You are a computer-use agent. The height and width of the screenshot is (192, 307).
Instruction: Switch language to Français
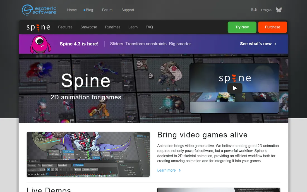[x=266, y=10]
